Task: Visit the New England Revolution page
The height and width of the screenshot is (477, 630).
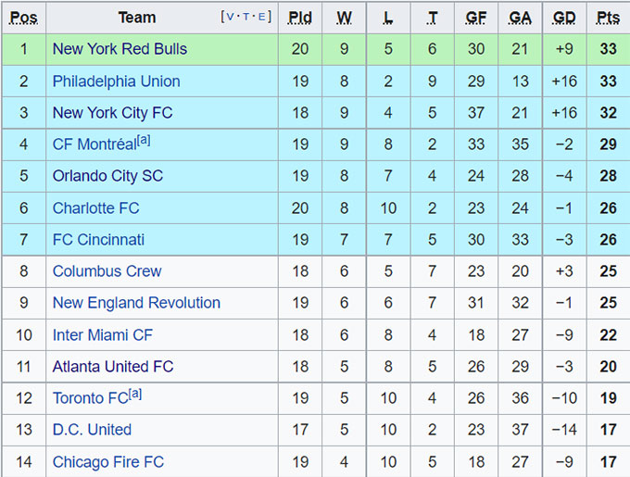Action: tap(136, 303)
